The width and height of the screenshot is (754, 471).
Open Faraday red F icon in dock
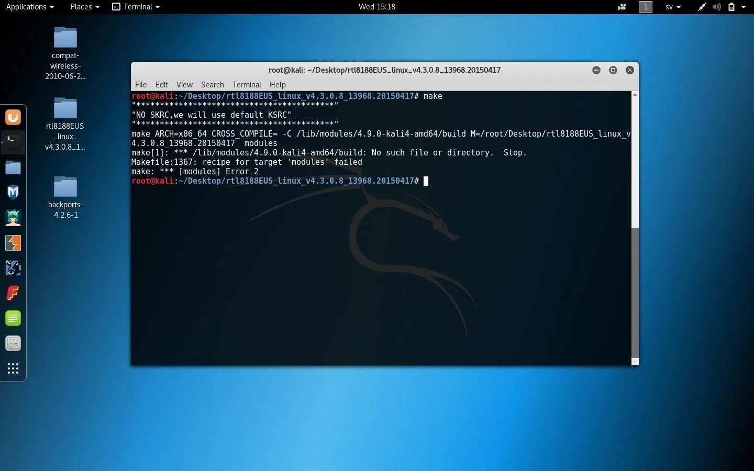click(x=13, y=293)
